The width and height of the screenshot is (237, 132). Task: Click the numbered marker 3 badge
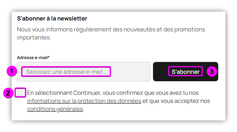[212, 72]
